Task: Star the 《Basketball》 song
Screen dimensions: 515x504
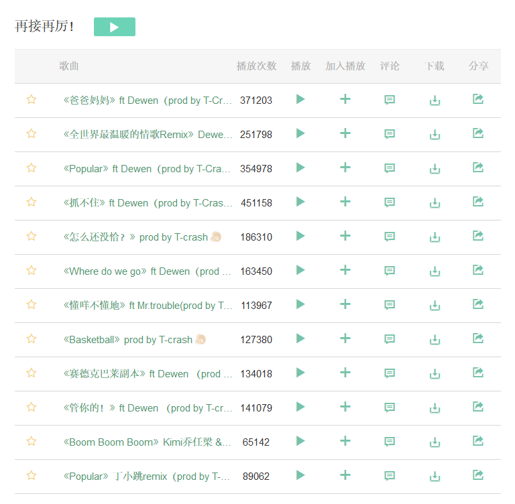Action: pos(32,338)
